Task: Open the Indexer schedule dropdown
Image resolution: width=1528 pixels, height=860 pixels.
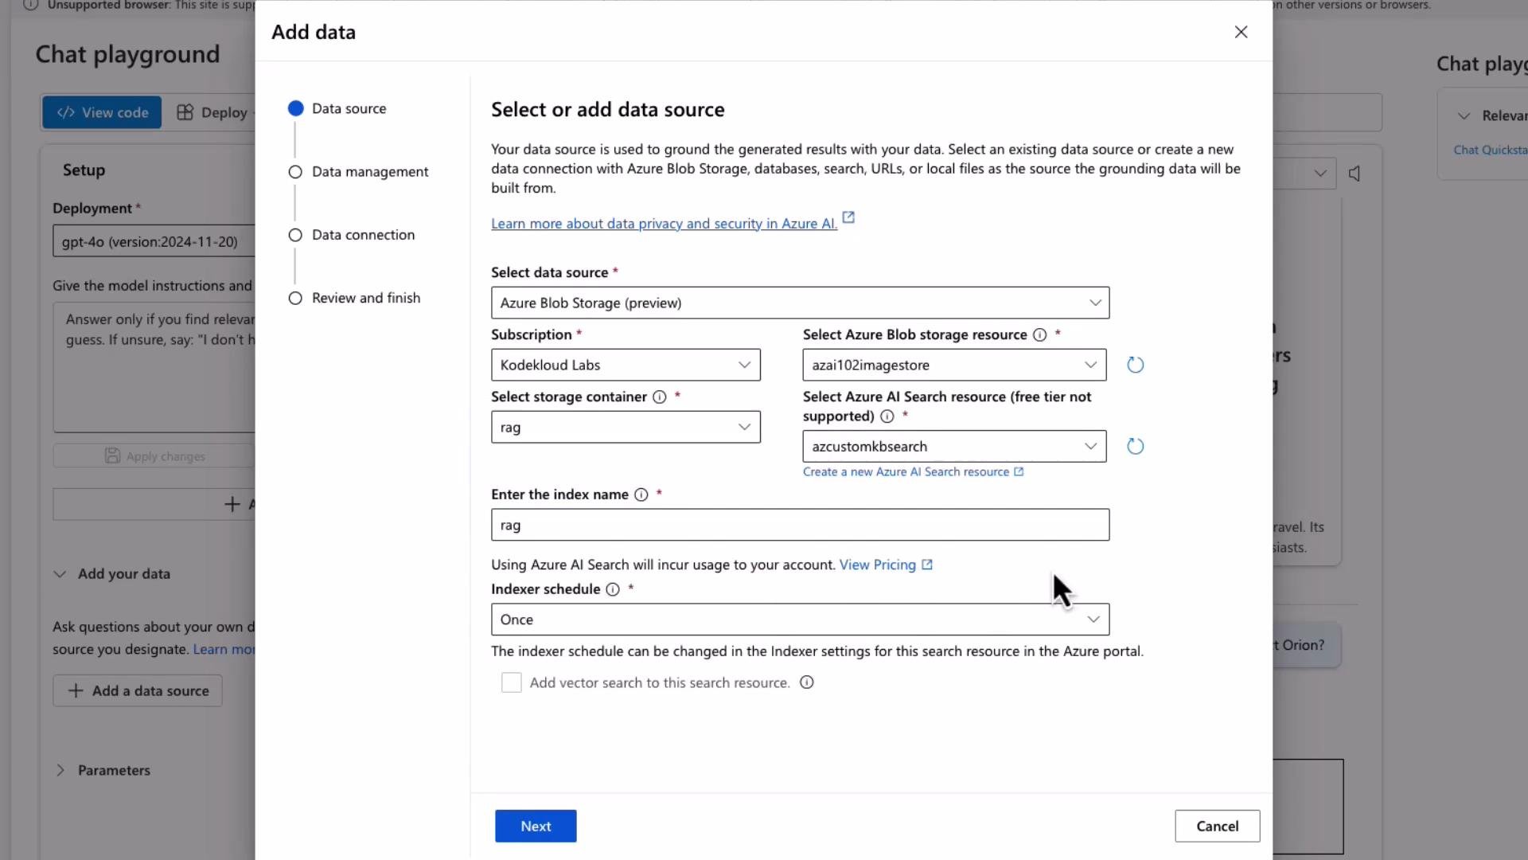Action: click(800, 620)
